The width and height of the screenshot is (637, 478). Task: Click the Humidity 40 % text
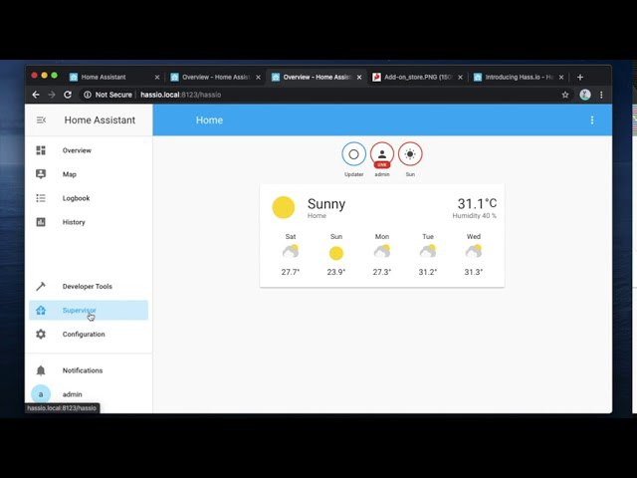475,216
